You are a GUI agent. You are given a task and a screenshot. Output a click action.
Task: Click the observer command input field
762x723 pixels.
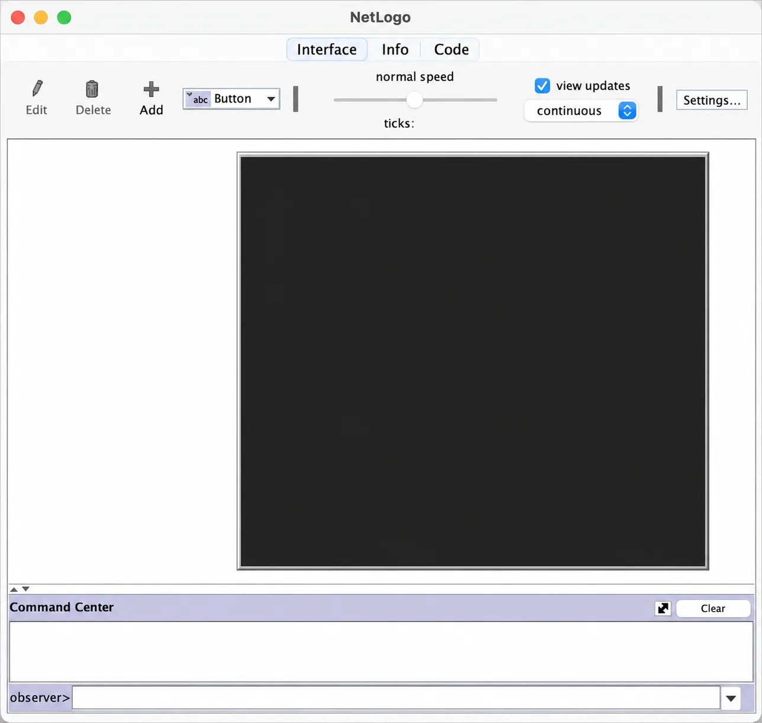(396, 698)
